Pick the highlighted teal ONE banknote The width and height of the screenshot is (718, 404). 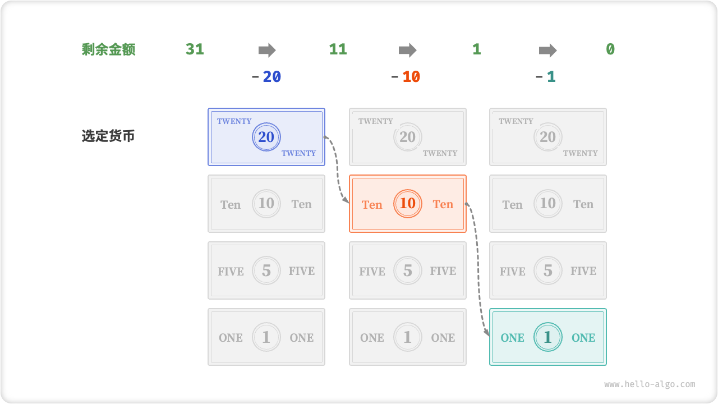548,337
